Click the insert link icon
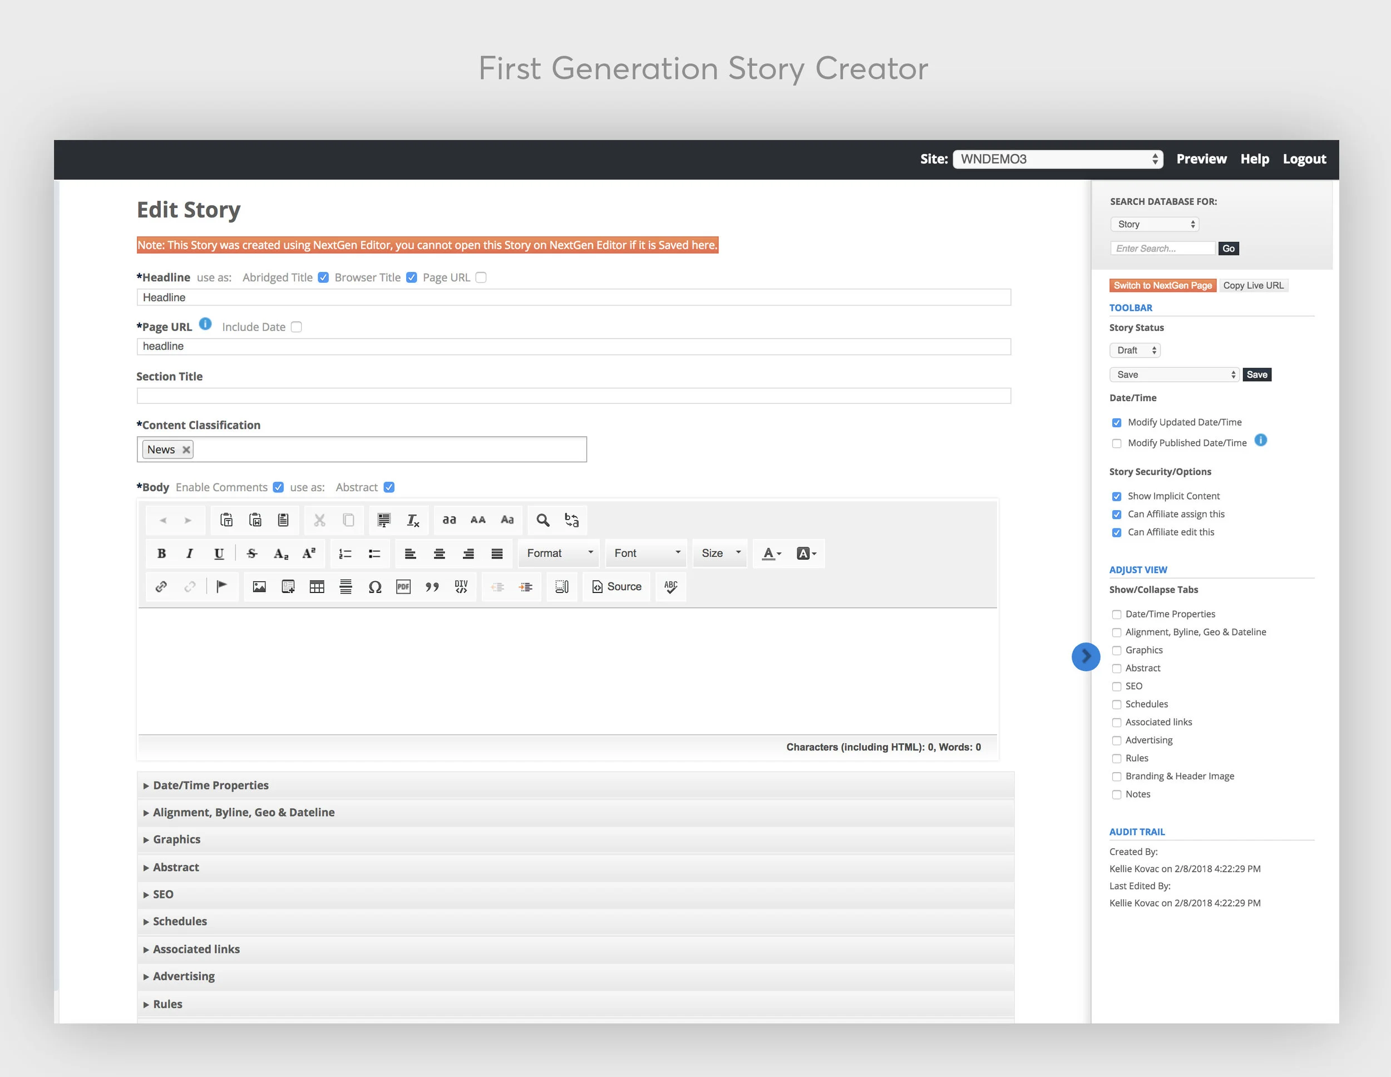The image size is (1391, 1077). coord(161,586)
